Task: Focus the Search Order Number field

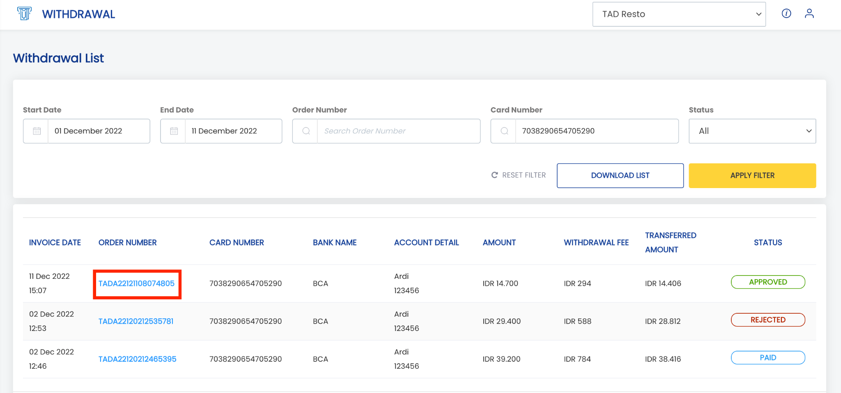Action: (x=398, y=131)
